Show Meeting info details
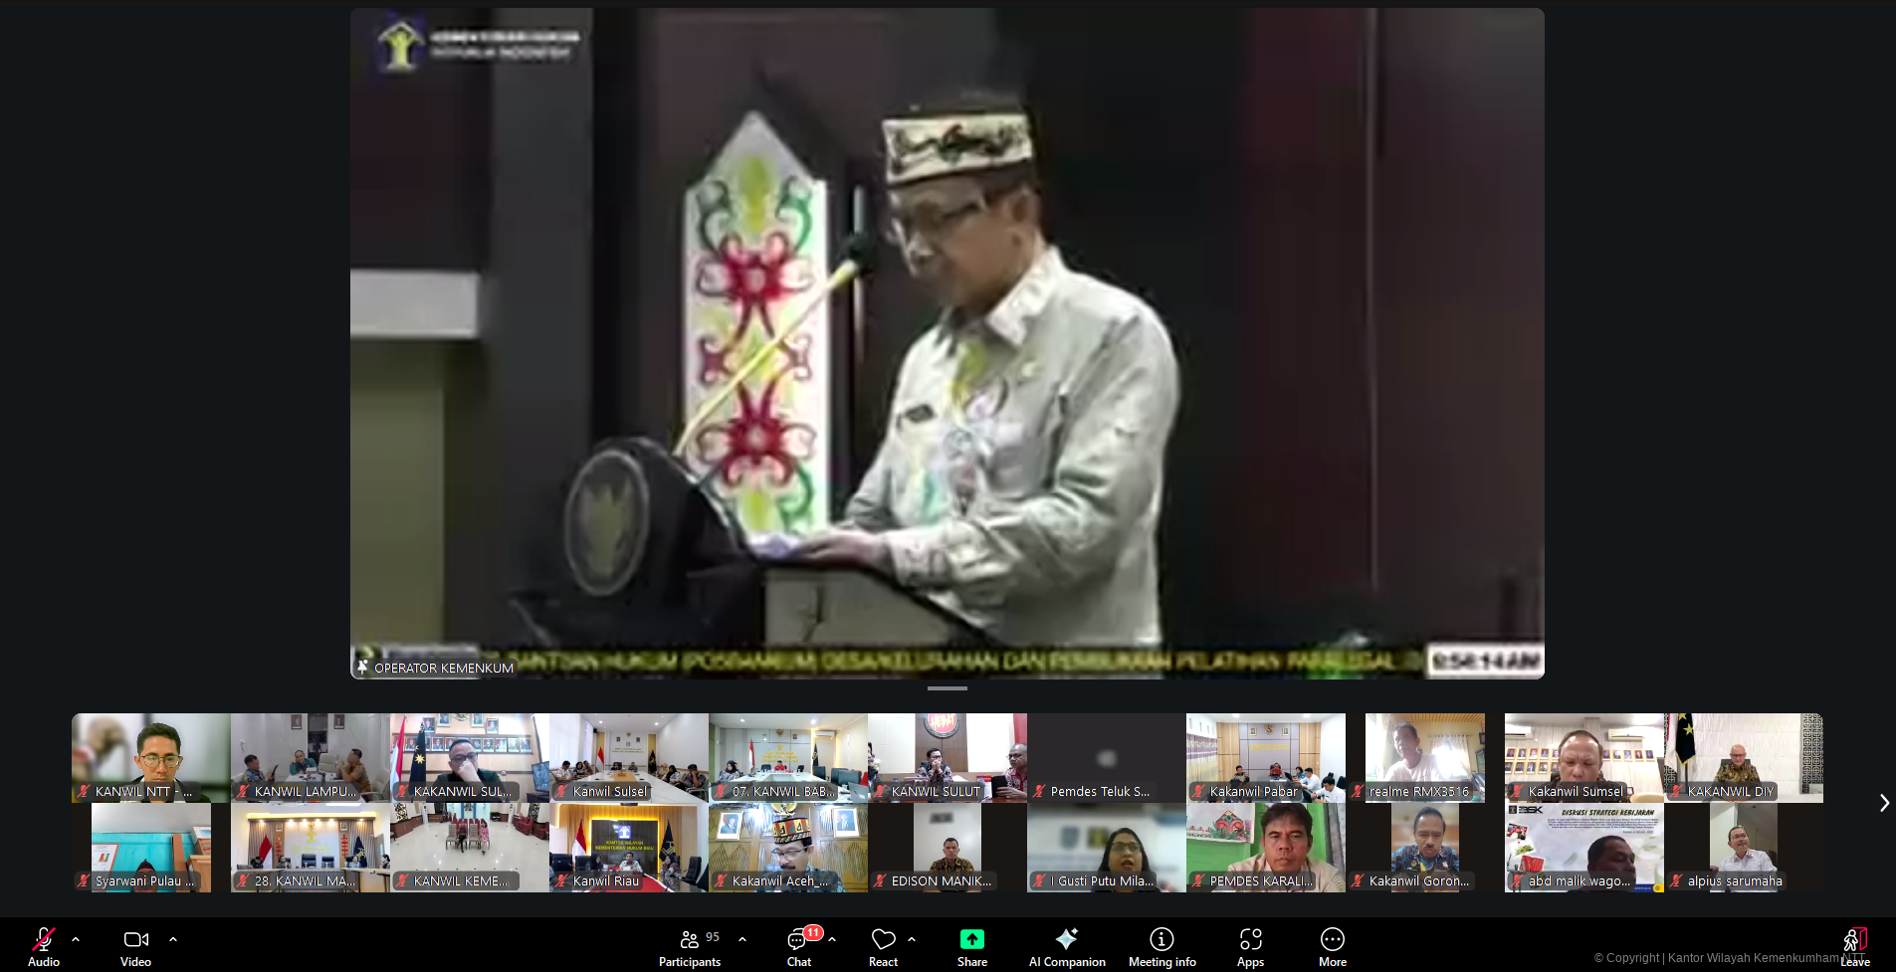 [1161, 945]
